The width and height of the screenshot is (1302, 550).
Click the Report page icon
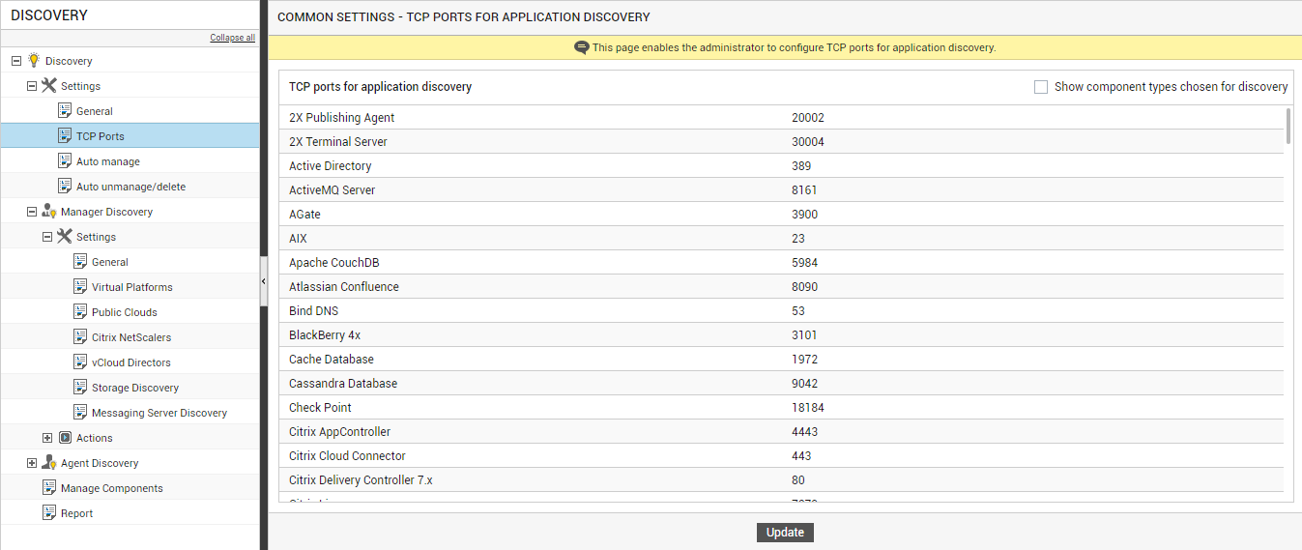pyautogui.click(x=49, y=512)
